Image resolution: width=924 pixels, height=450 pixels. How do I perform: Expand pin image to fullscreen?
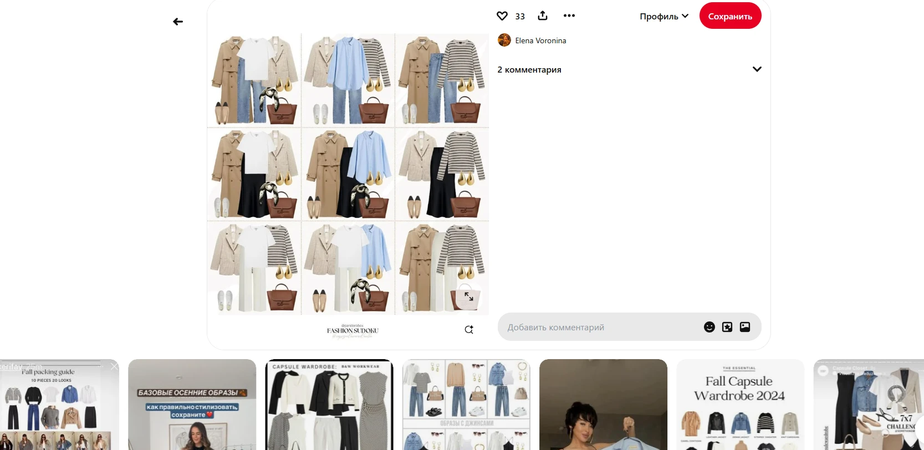point(469,297)
